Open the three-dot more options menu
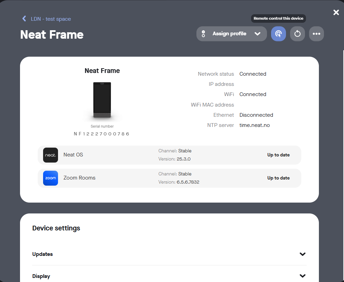The height and width of the screenshot is (282, 344). (x=316, y=34)
